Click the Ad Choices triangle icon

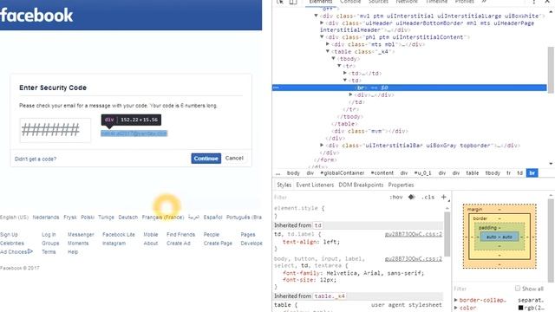coord(30,251)
